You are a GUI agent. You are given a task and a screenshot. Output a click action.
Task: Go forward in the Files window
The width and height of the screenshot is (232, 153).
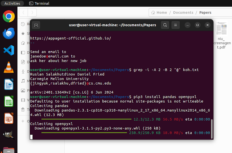tap(32, 12)
